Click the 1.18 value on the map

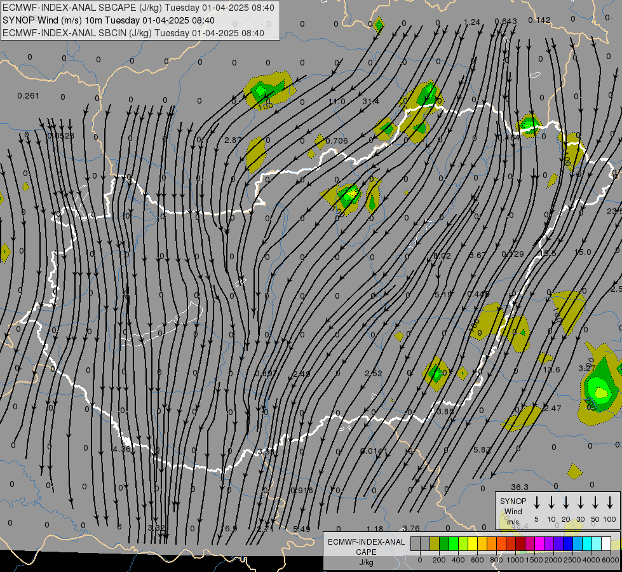374,529
